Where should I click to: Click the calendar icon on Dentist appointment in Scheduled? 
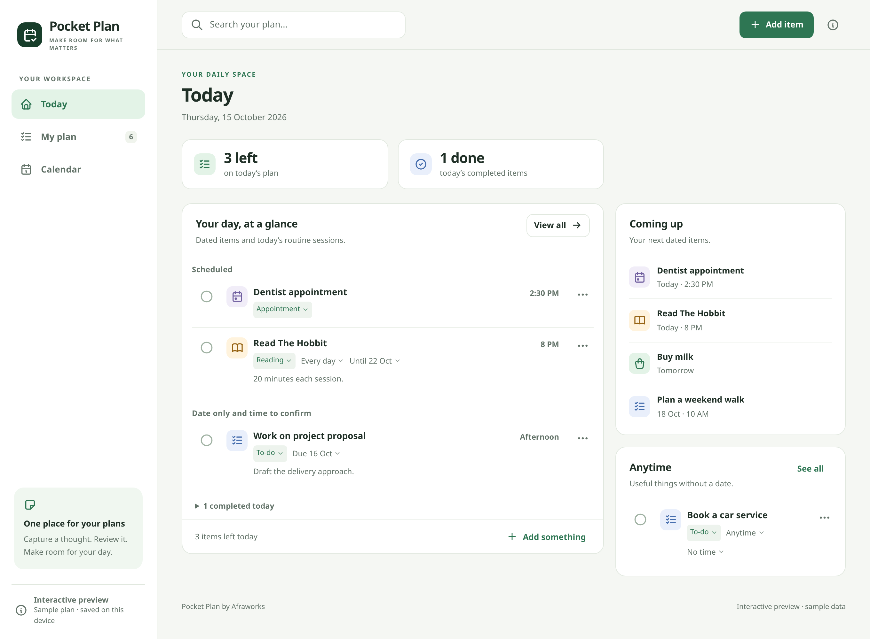(x=237, y=297)
